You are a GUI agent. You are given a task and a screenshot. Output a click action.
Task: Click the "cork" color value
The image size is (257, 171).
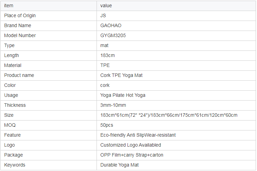[x=105, y=85]
